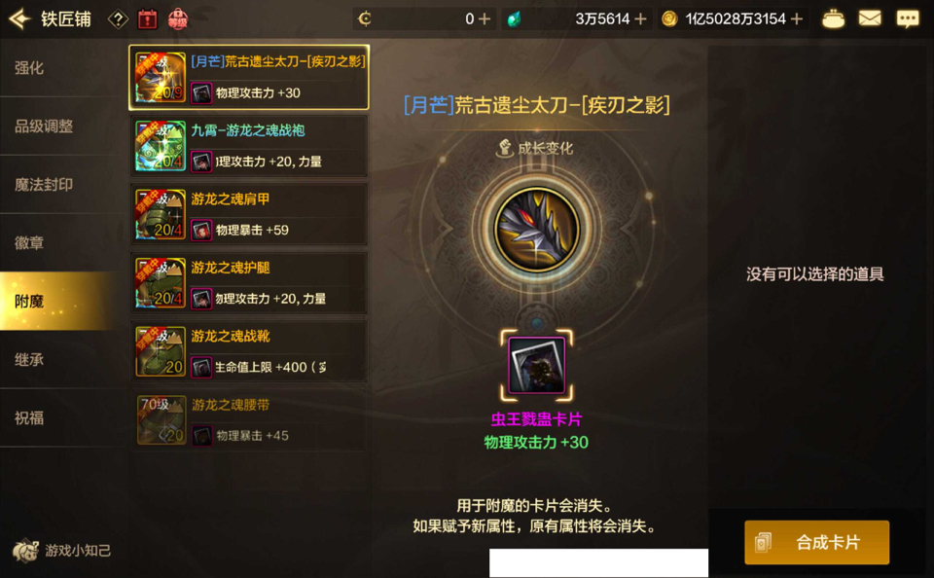Screen dimensions: 934x578
Task: Click the treasure pouch icon in top bar
Action: tap(833, 19)
